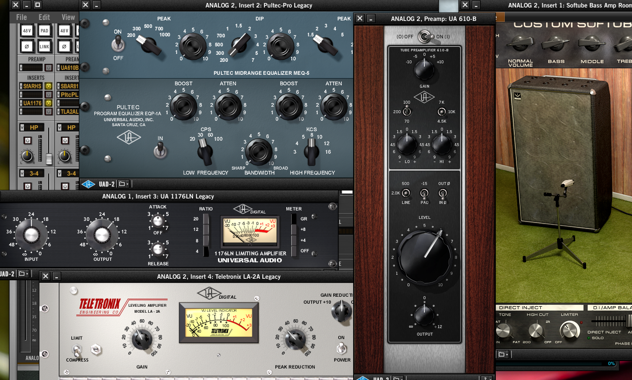Click the LO shelf knob on UA 610-B
Screen dimensions: 632x380
(407, 145)
